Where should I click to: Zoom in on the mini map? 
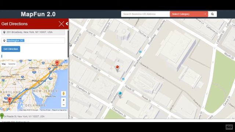pos(64,100)
